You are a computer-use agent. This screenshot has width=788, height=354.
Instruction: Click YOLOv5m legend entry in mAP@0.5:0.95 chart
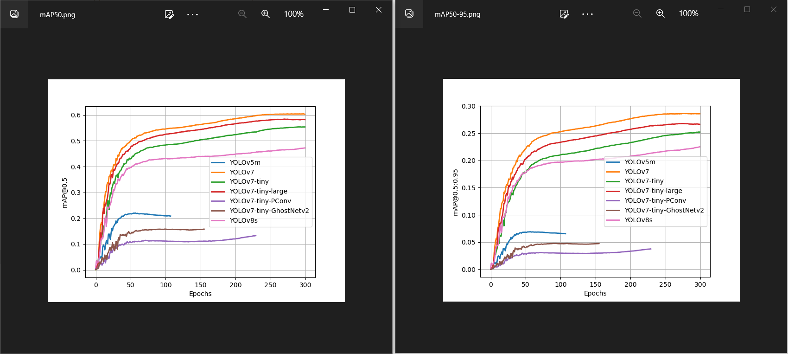(631, 162)
